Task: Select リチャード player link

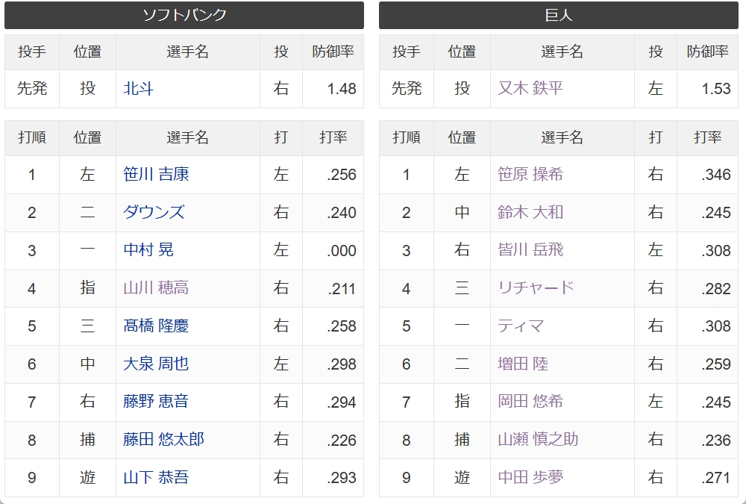Action: (536, 287)
